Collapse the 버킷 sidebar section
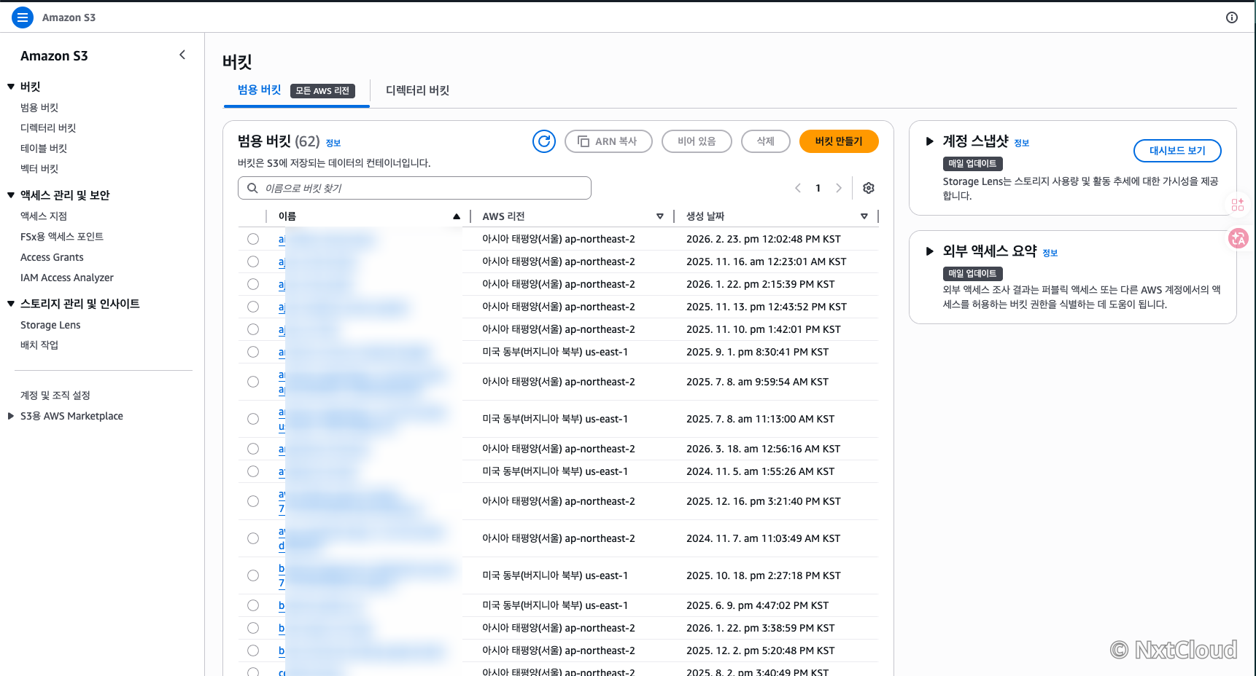This screenshot has height=676, width=1256. coord(11,87)
